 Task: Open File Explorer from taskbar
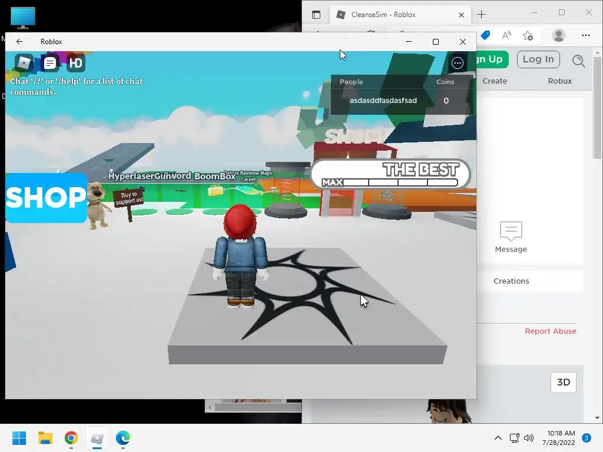pos(45,438)
